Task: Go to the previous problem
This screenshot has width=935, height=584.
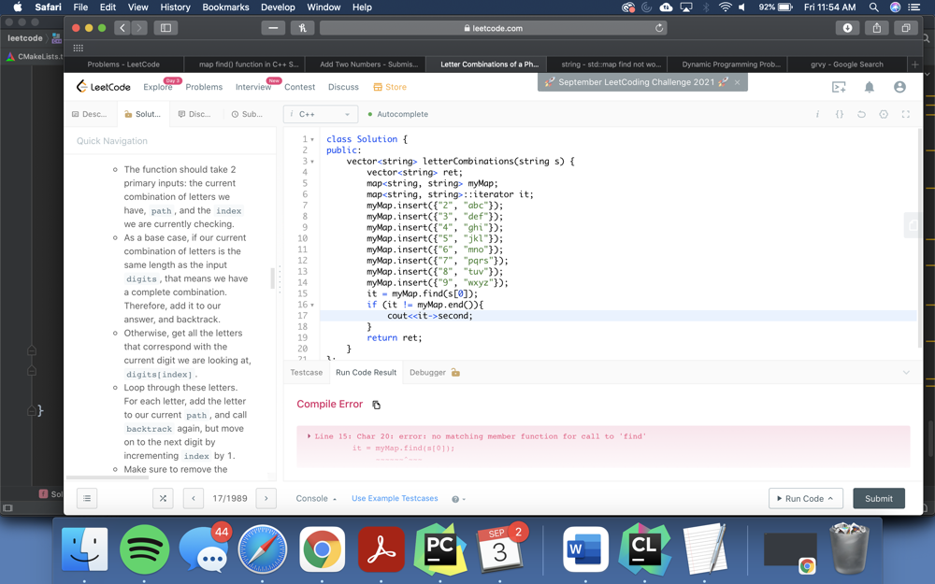Action: [194, 498]
